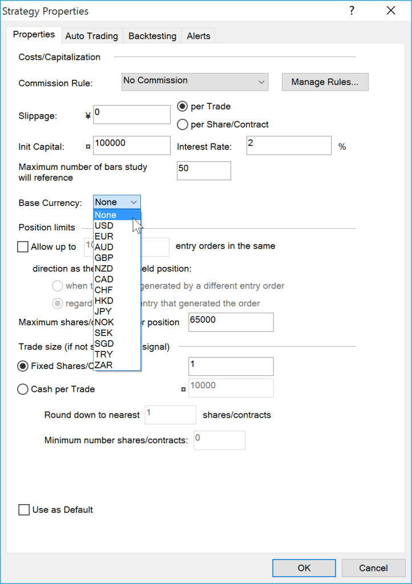Screen dimensions: 412x584
Task: Click the Round down to nearest field
Action: coord(170,415)
